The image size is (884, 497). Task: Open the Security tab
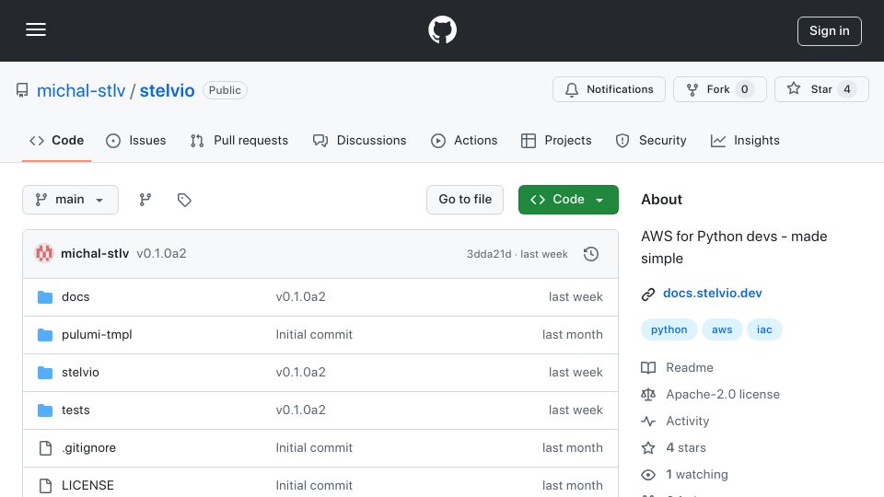[x=651, y=140]
